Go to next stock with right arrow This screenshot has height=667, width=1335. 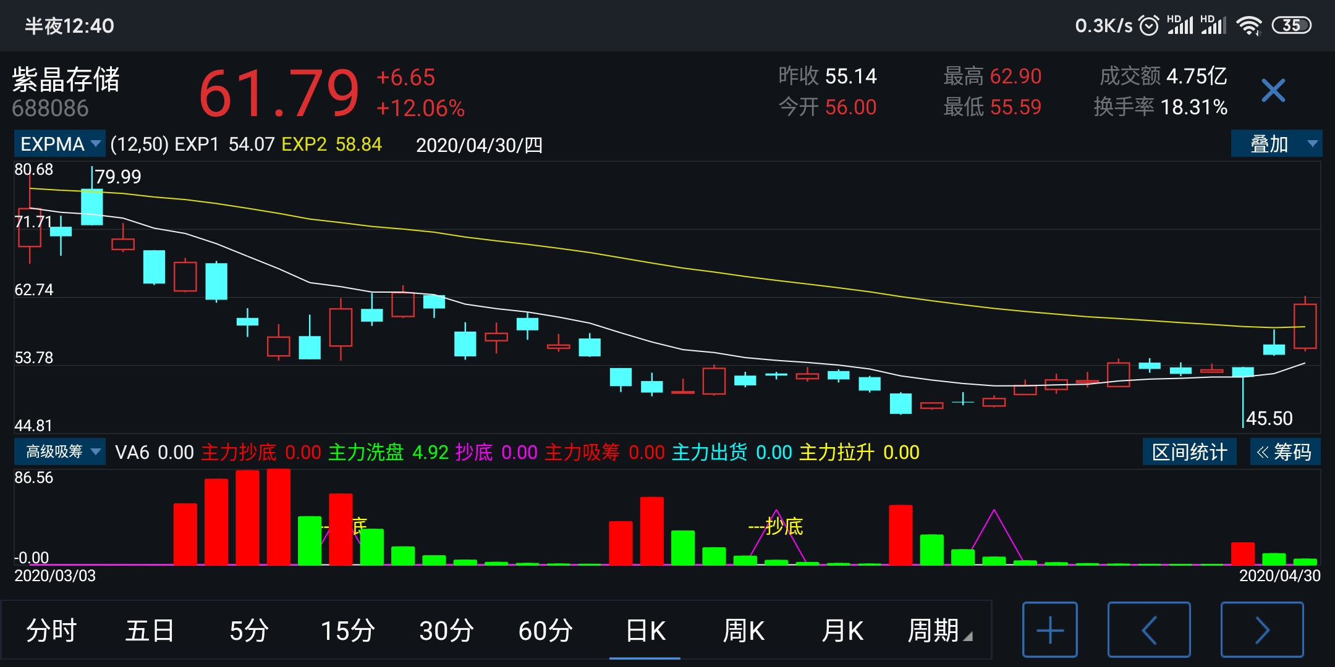click(x=1261, y=630)
